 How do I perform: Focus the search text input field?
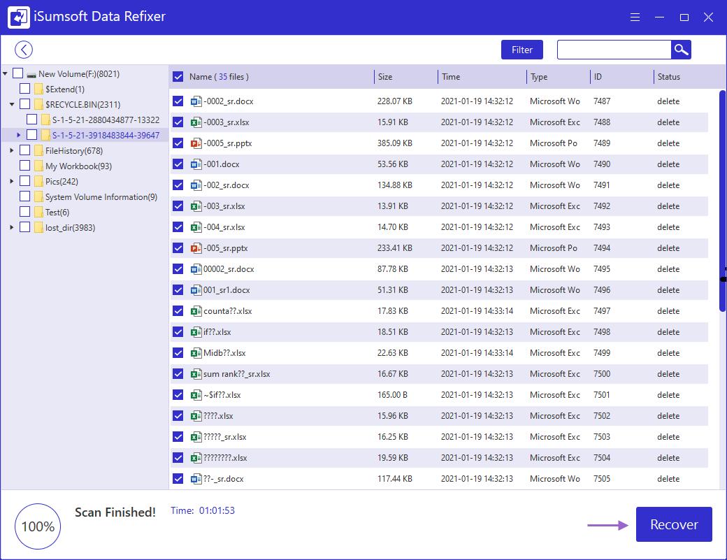click(614, 50)
